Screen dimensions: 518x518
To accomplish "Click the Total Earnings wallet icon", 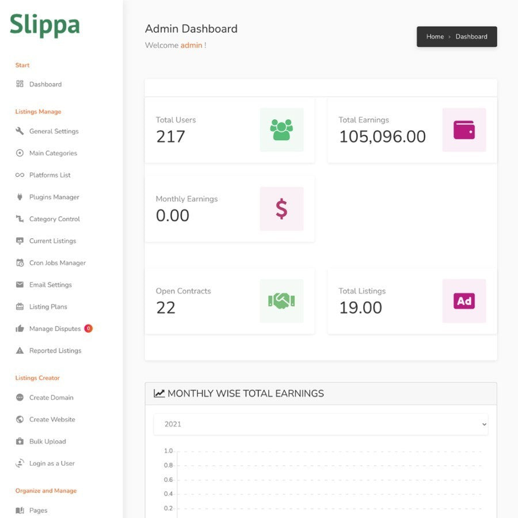I will [464, 130].
